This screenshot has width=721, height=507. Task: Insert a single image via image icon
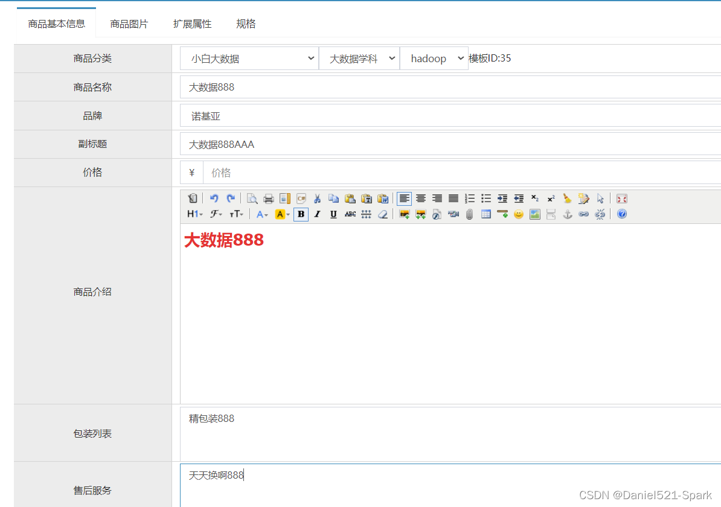[x=404, y=214]
